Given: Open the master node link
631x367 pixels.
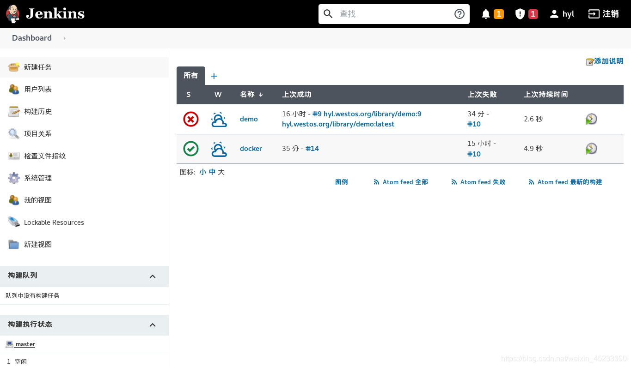Looking at the screenshot, I should (x=25, y=344).
